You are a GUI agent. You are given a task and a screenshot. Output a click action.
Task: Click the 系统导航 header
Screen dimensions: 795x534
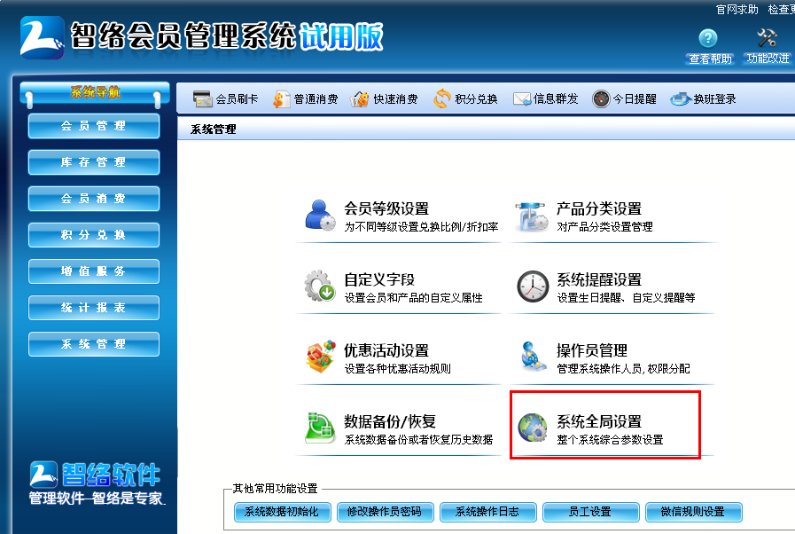pos(95,92)
